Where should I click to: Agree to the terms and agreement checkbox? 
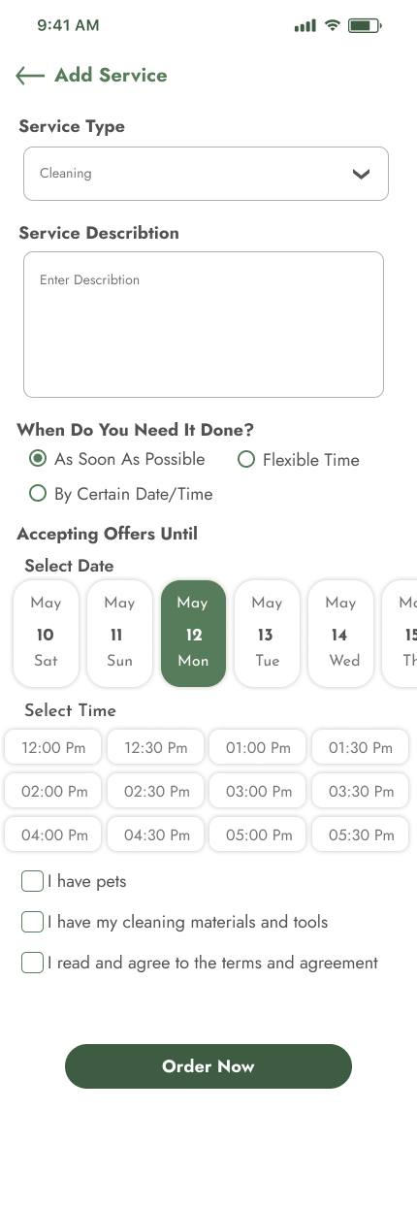pos(32,963)
